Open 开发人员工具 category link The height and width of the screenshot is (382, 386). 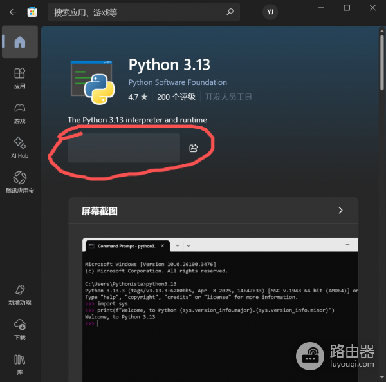pyautogui.click(x=228, y=97)
